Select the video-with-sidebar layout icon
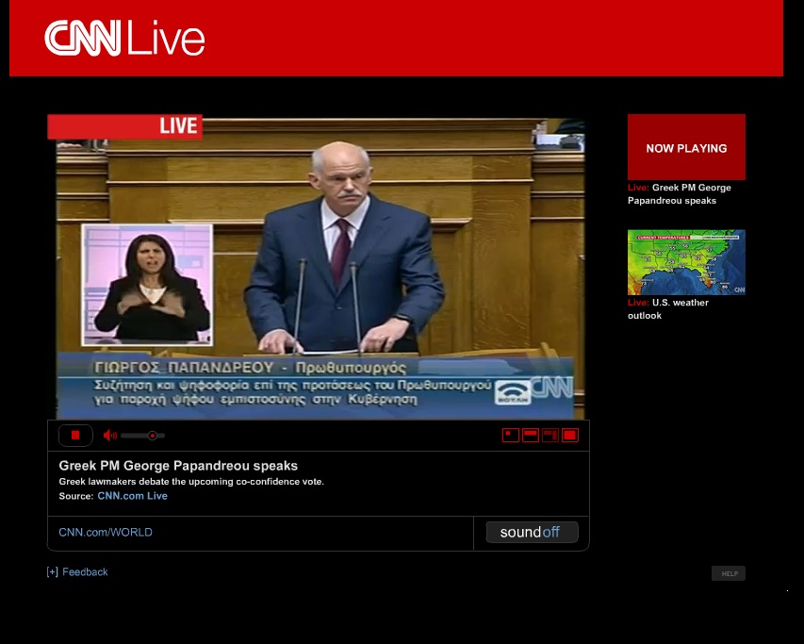804x644 pixels. [550, 435]
